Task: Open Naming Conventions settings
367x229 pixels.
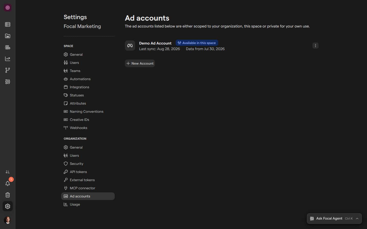Action: click(x=88, y=111)
